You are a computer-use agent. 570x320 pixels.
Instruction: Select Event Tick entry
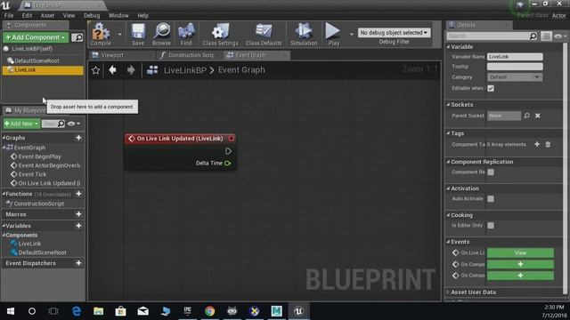point(32,174)
